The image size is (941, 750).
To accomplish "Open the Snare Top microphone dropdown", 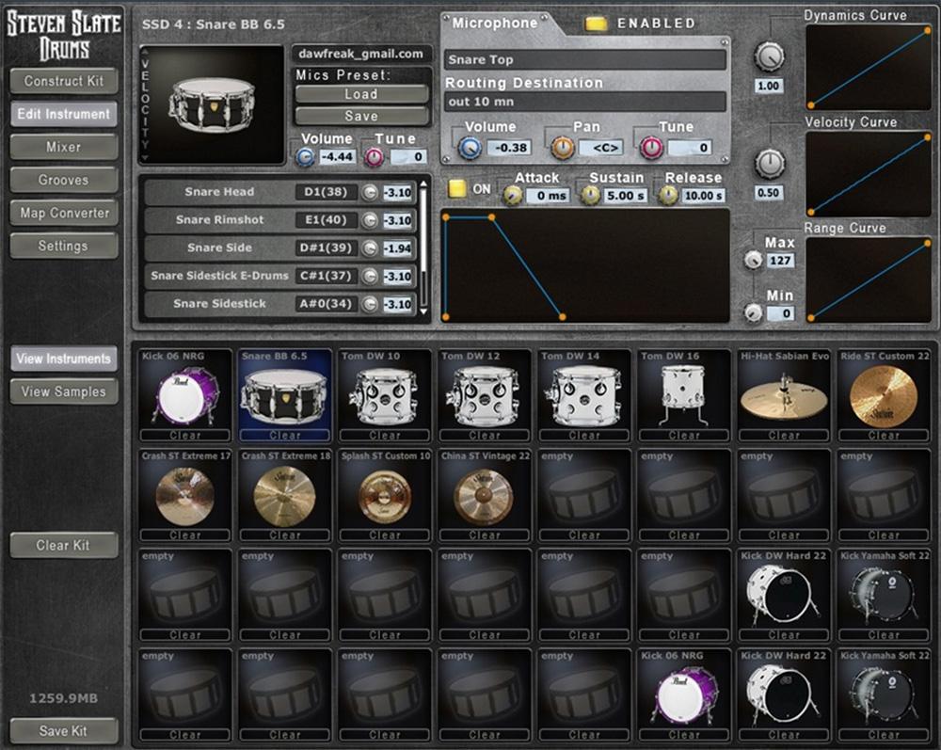I will (x=584, y=60).
